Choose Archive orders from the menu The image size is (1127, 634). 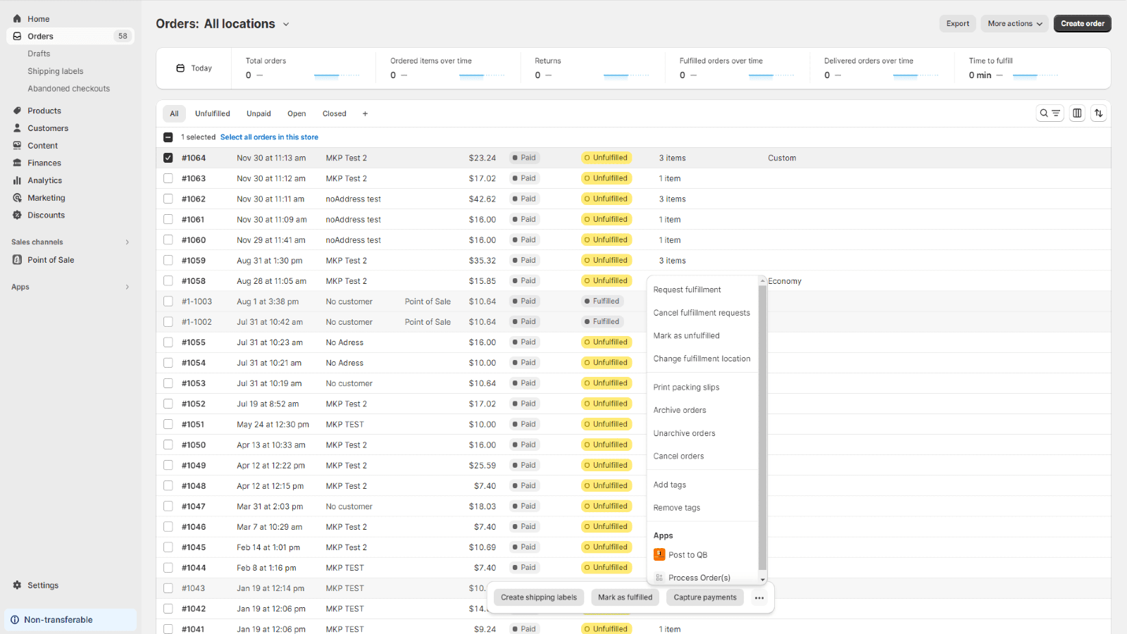coord(680,409)
